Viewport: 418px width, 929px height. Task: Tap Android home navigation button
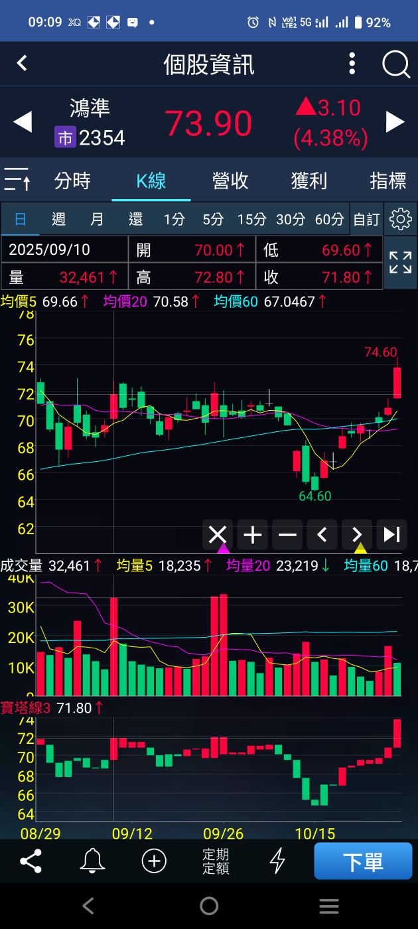pos(209,906)
